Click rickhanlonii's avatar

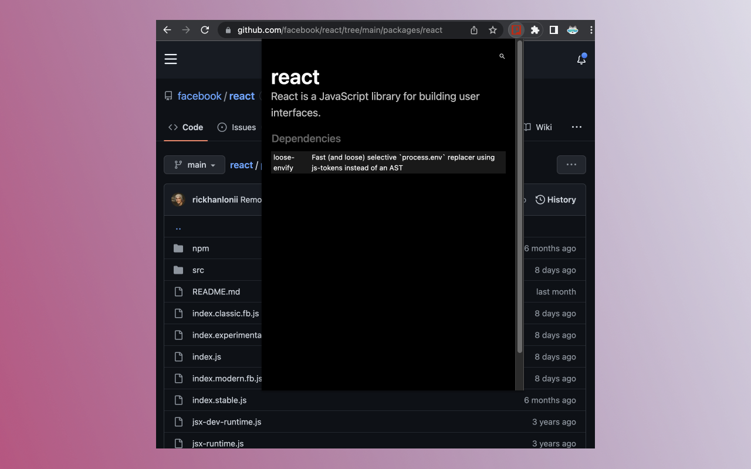[178, 200]
